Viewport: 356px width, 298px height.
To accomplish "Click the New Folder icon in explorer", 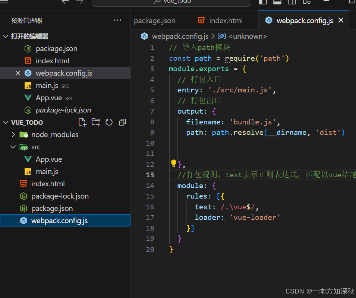I will click(x=96, y=122).
